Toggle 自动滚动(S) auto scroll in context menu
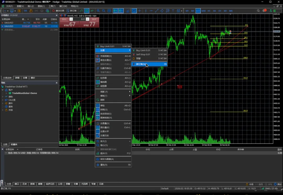The width and height of the screenshot is (283, 195). [106, 114]
